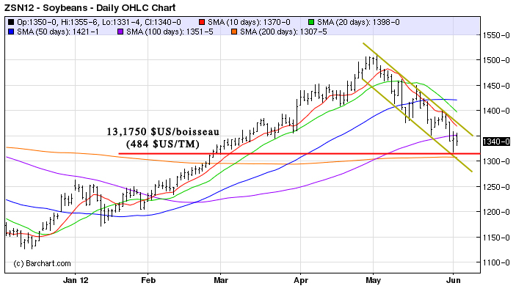The width and height of the screenshot is (516, 294).
Task: Select the Jan 12 date axis label
Action: point(75,279)
